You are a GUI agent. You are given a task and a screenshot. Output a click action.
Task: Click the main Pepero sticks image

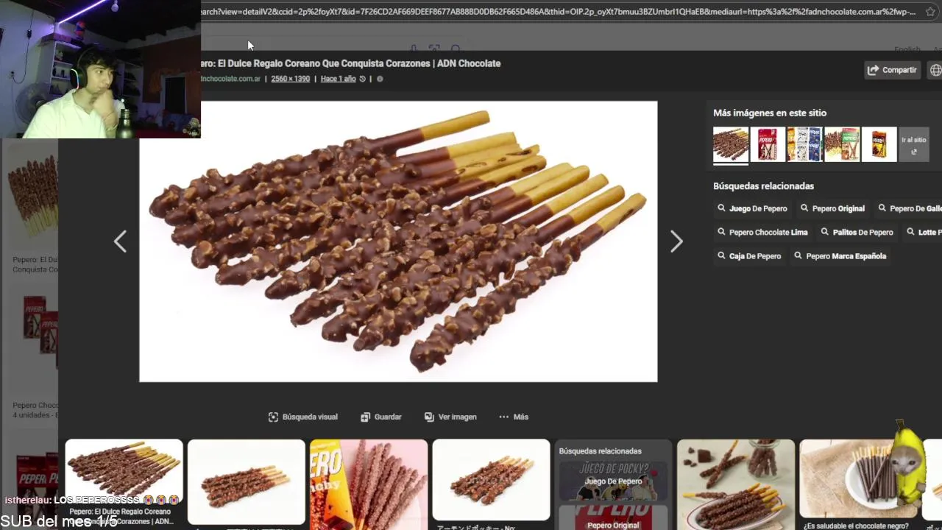[x=398, y=241]
